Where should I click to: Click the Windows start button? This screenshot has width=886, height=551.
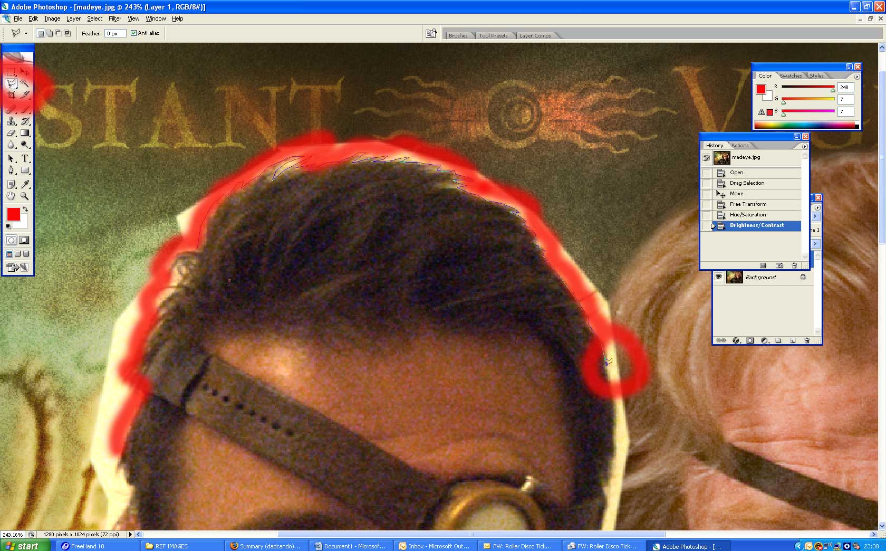[25, 546]
